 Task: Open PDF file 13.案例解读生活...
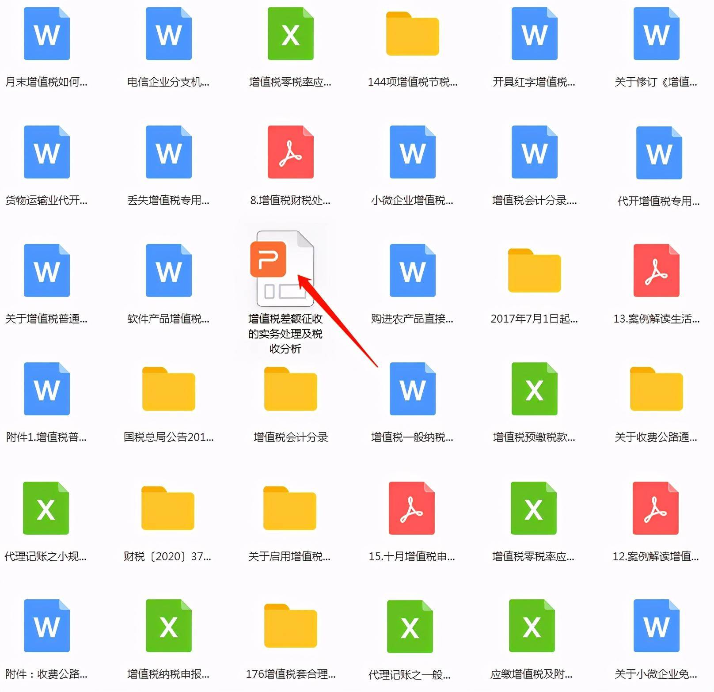657,270
